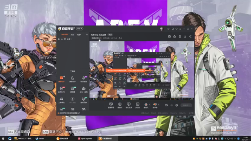Screen dimensions: 251x141
Task: Open Windows Start menu
Action: click(3, 139)
